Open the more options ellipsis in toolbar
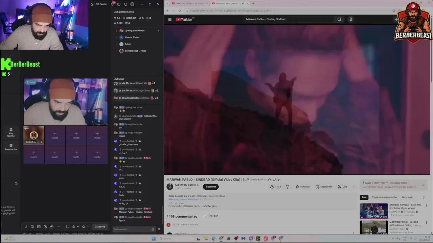This screenshot has height=243, width=433. pyautogui.click(x=58, y=227)
